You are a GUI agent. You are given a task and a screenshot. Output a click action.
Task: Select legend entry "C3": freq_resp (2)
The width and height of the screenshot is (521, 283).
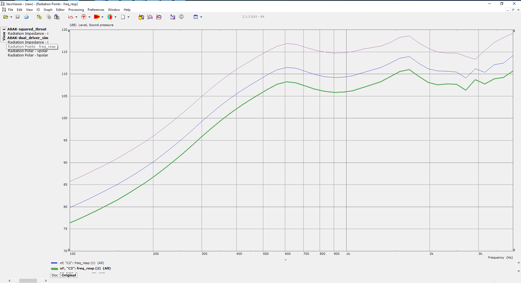[85, 268]
